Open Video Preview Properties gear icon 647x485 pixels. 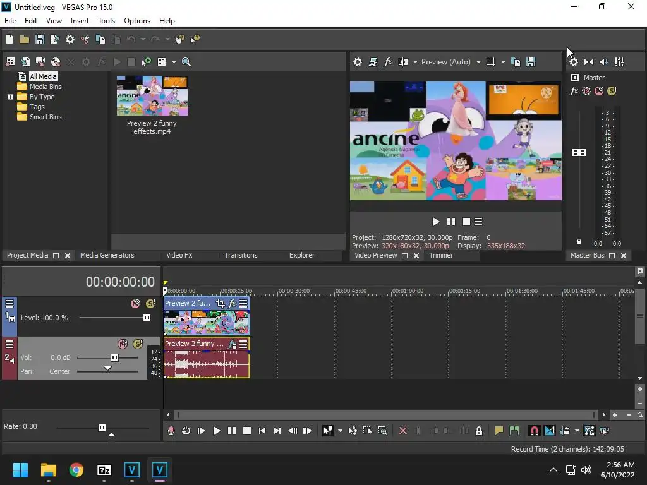tap(358, 62)
